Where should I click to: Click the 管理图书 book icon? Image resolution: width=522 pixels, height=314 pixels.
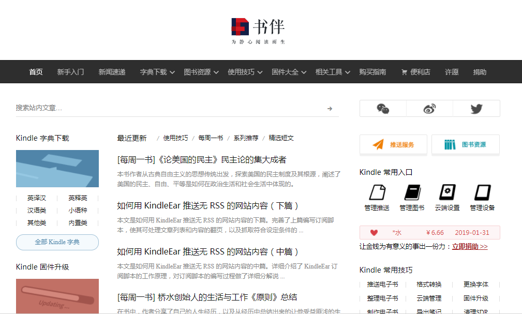(412, 192)
